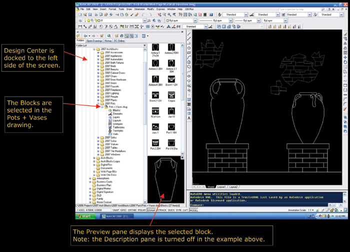
Task: Toggle the Tree View button in Design Center
Action: pyautogui.click(x=126, y=35)
